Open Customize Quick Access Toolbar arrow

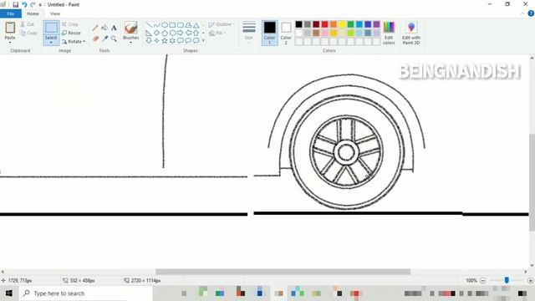[40, 5]
